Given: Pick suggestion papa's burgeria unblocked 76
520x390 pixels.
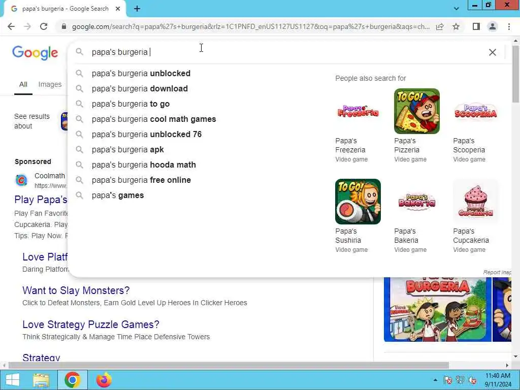Looking at the screenshot, I should coord(147,134).
